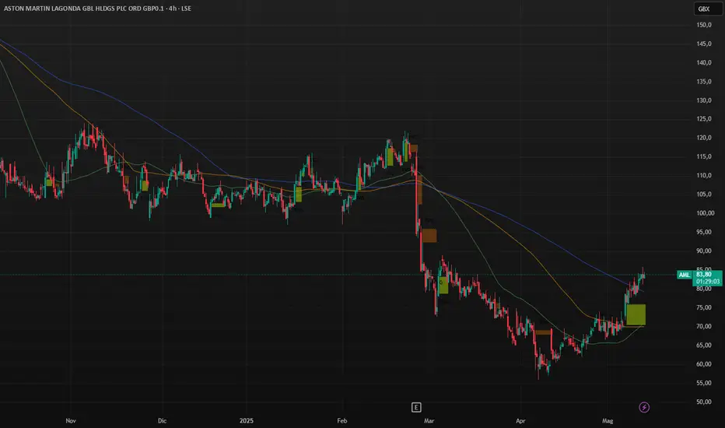Click the countdown timer 01:29:03
Screen dimensions: 725x428
[x=708, y=282]
